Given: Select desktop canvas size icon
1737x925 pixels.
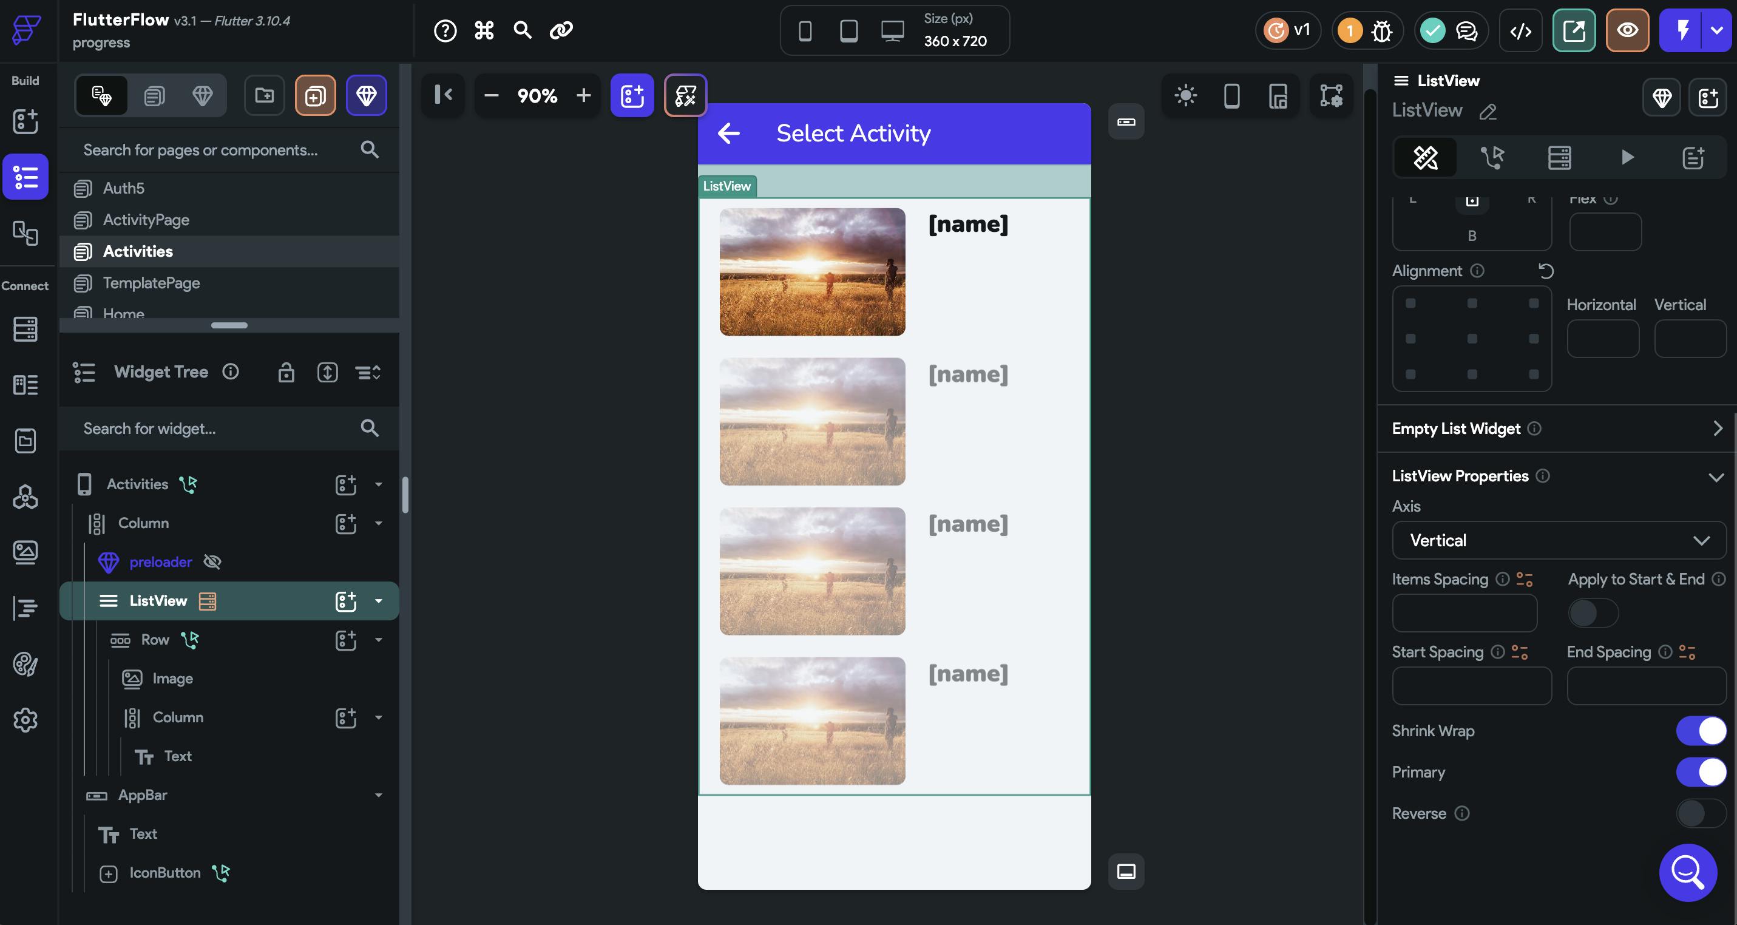Looking at the screenshot, I should 892,31.
